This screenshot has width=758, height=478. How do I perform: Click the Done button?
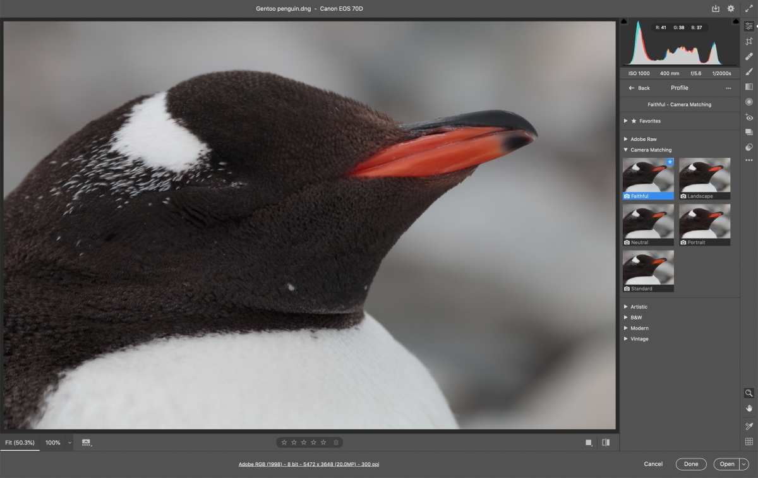[690, 463]
